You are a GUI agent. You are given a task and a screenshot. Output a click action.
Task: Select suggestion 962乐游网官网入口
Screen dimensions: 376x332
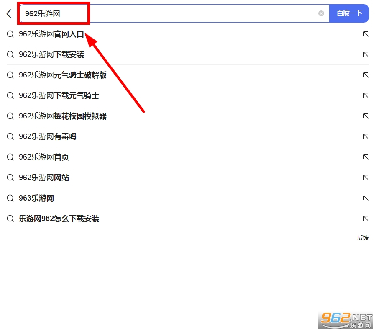51,34
